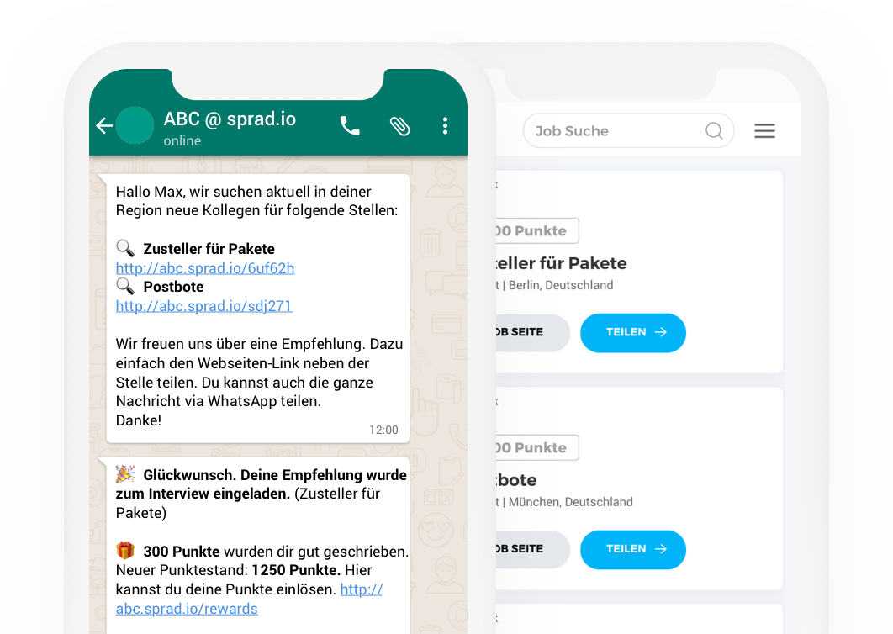The width and height of the screenshot is (893, 634).
Task: Select the bold 'Postbote' text in chat
Action: point(174,287)
